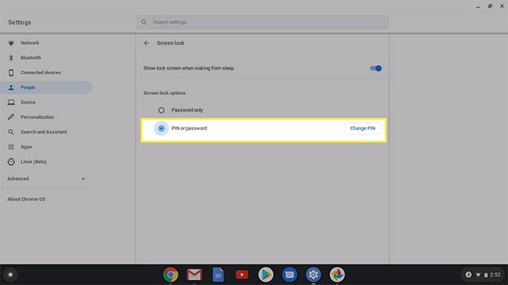Click the Search settings field
The width and height of the screenshot is (508, 285).
point(262,22)
